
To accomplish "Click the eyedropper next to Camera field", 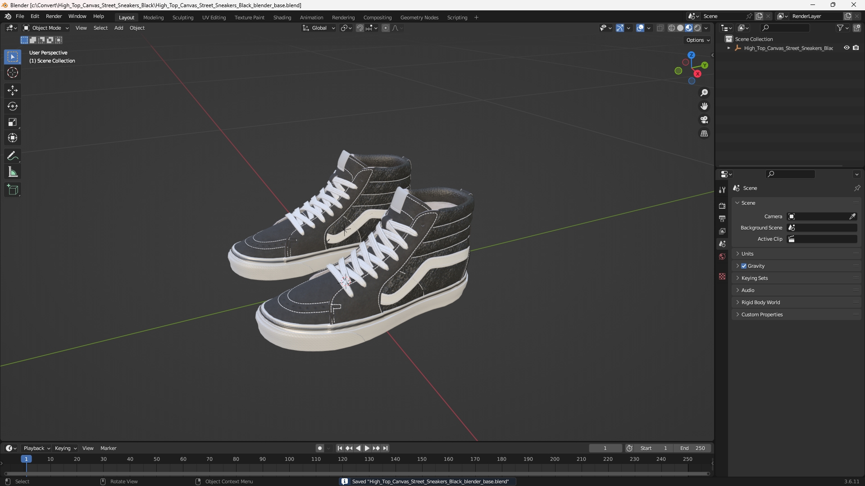I will [852, 216].
